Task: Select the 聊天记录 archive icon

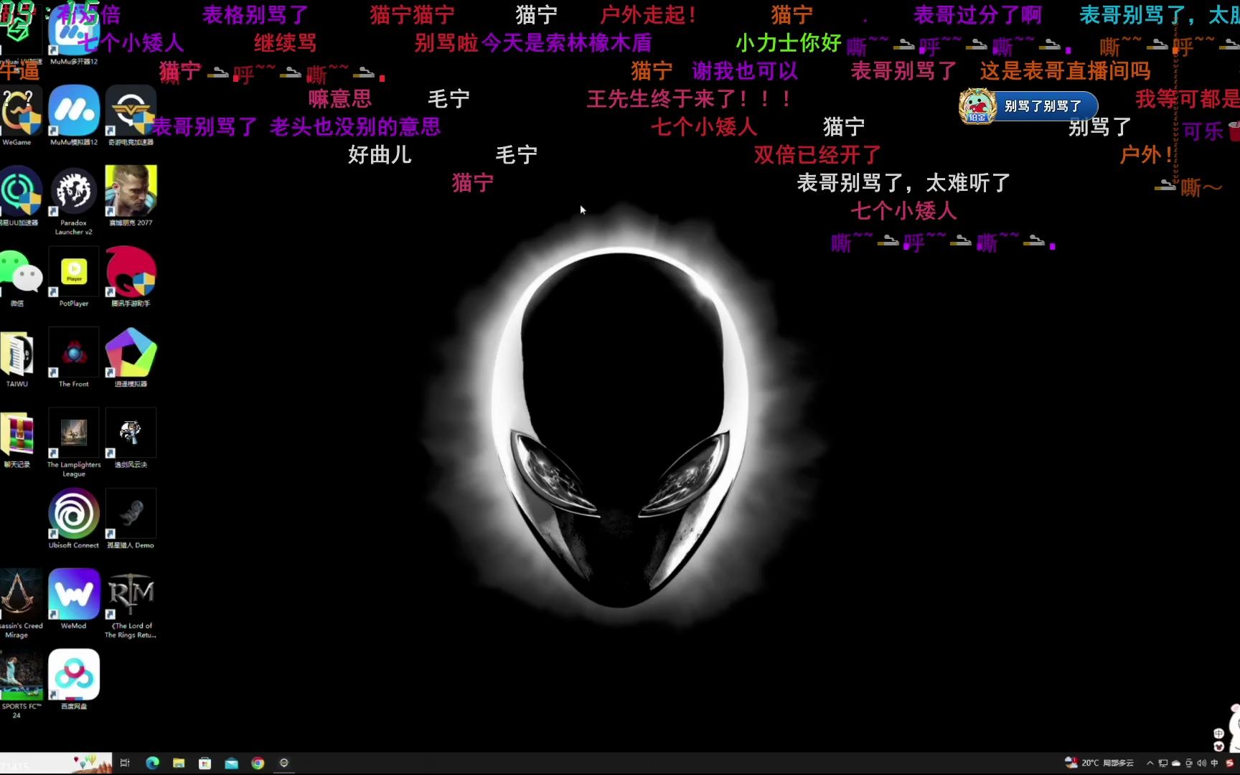Action: click(x=17, y=438)
